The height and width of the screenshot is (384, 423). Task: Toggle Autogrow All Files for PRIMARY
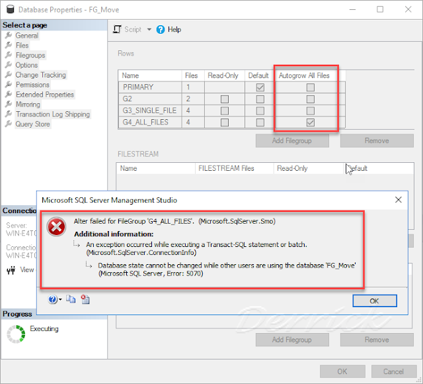coord(310,87)
